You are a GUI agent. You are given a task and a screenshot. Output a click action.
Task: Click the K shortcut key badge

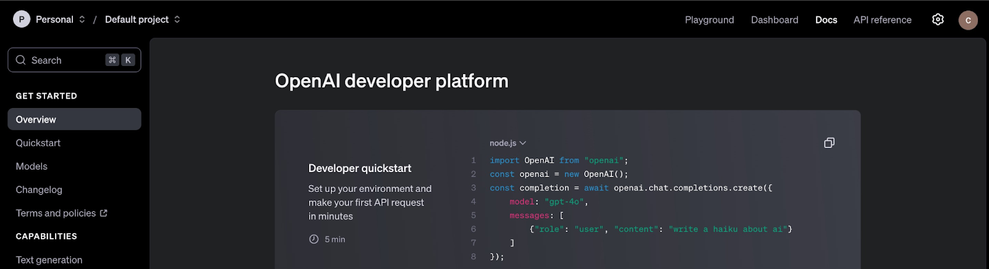point(128,60)
